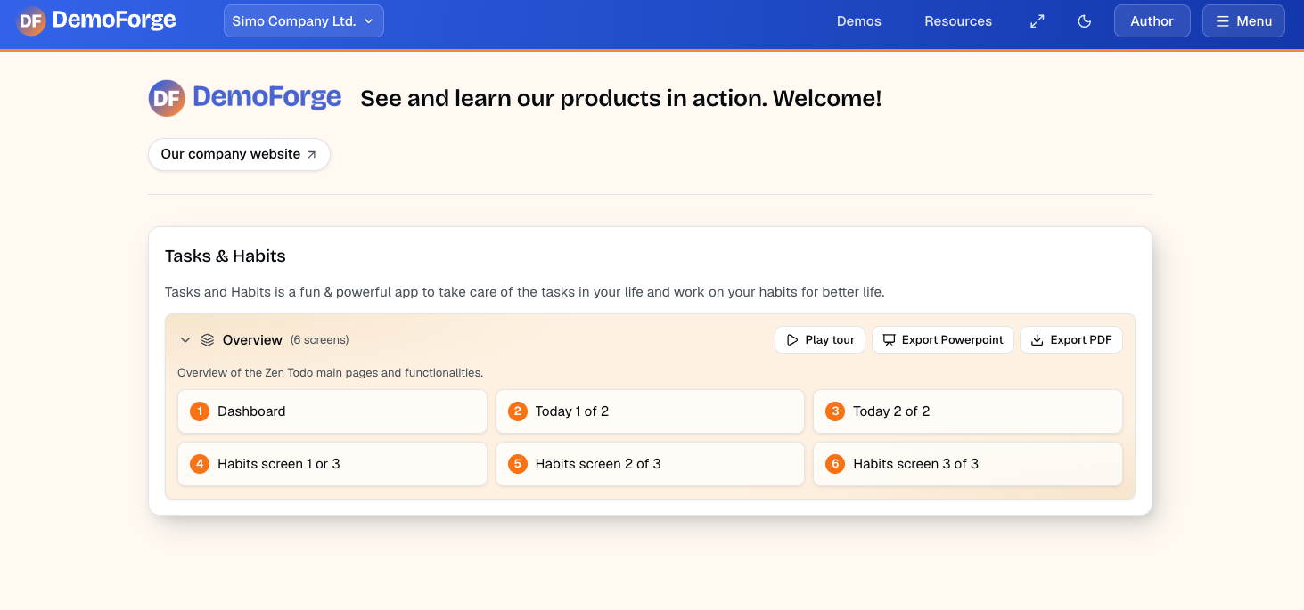Open the Resources menu item
Screen dimensions: 1304x610
tap(958, 21)
